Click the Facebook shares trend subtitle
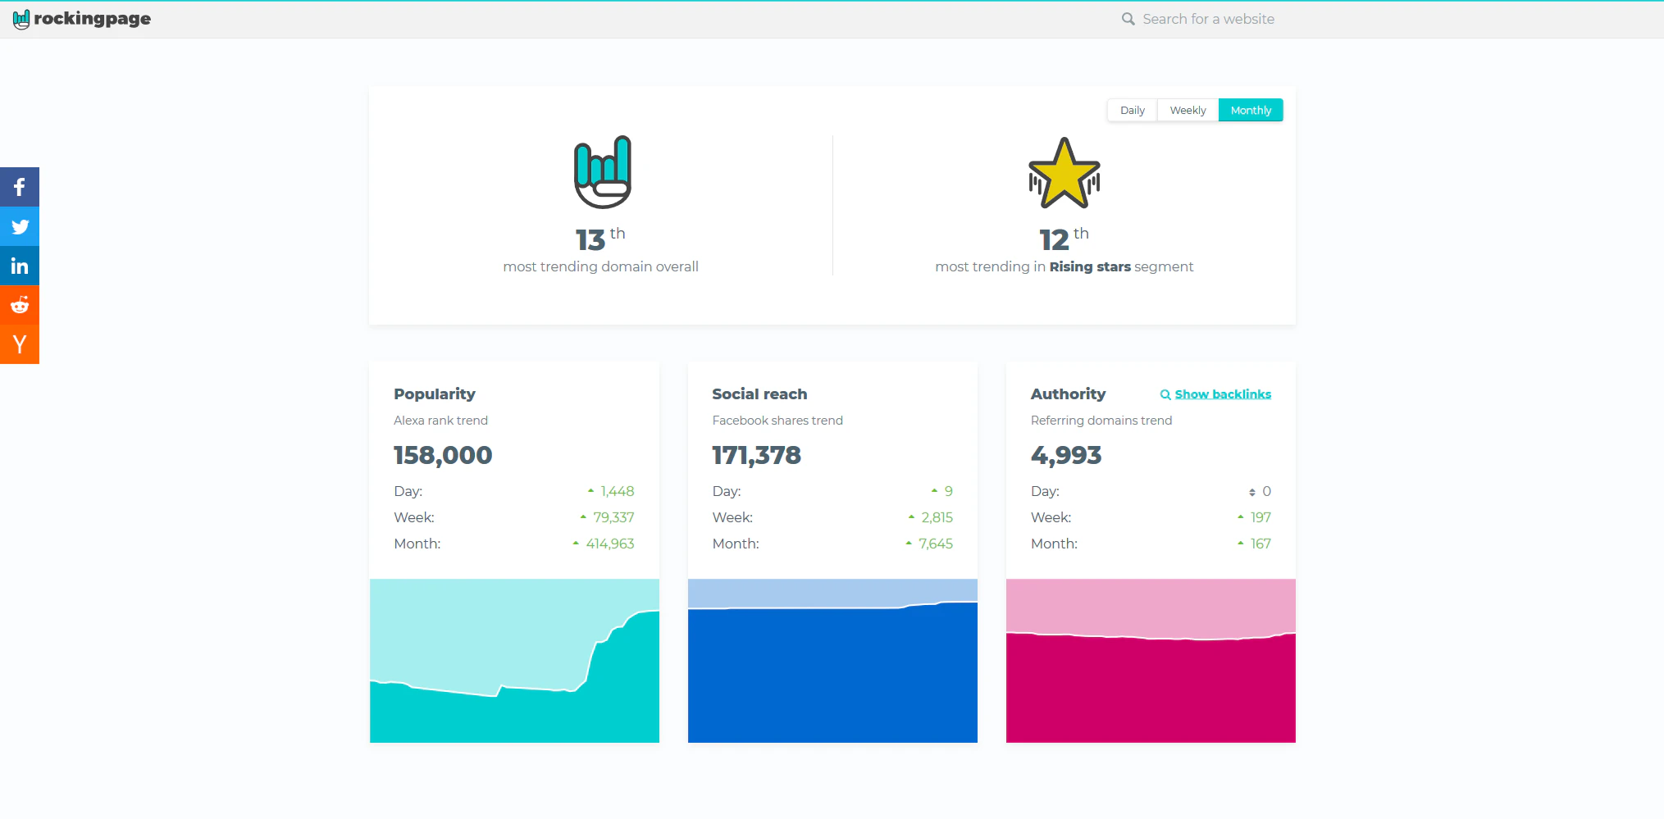The width and height of the screenshot is (1664, 819). coord(777,421)
